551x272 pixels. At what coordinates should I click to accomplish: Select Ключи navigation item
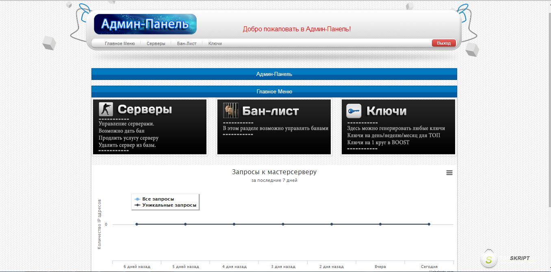click(x=215, y=43)
